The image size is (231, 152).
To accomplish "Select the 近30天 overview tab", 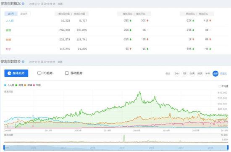I will pos(24,14).
